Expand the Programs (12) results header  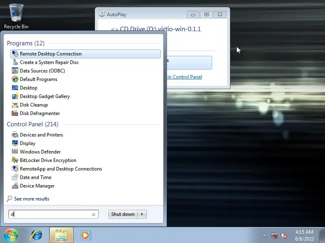26,43
